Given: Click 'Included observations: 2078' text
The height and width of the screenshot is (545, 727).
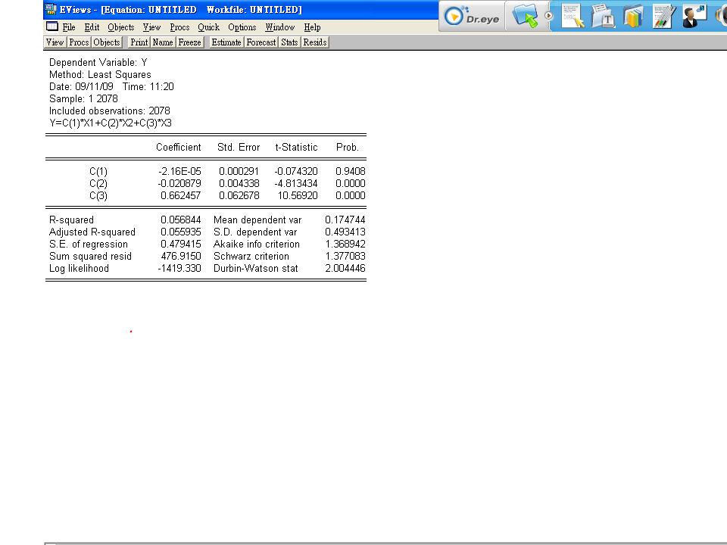Looking at the screenshot, I should (x=109, y=111).
